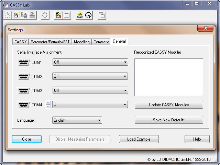This screenshot has height=165, width=220.
Task: Click the Display Measuring Parameters button
Action: (x=80, y=139)
